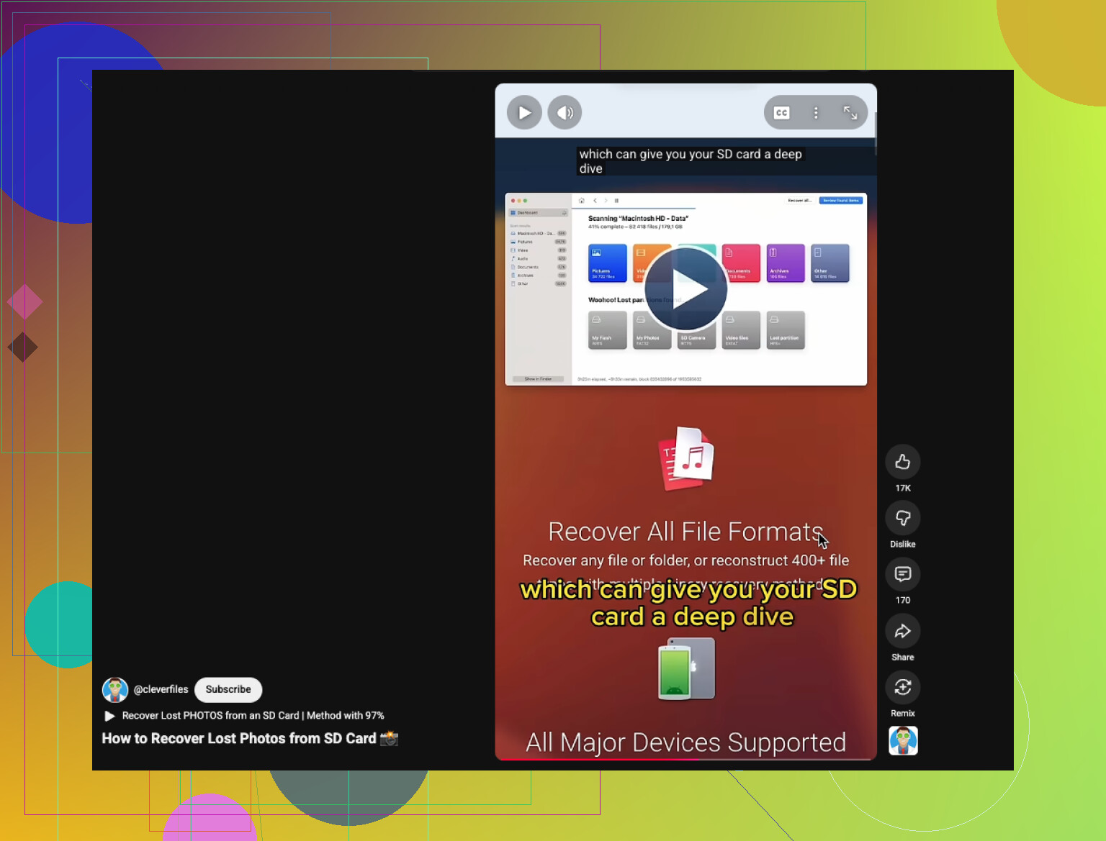Visit the @cleverfiles channel handle link
This screenshot has width=1106, height=841.
click(161, 689)
